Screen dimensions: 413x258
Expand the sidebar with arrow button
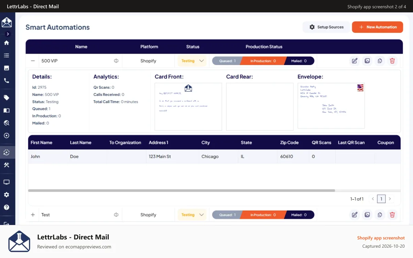point(8,34)
